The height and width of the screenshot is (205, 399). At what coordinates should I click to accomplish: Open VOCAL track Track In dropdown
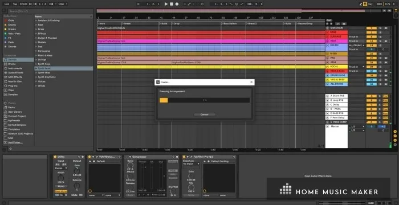(x=356, y=67)
